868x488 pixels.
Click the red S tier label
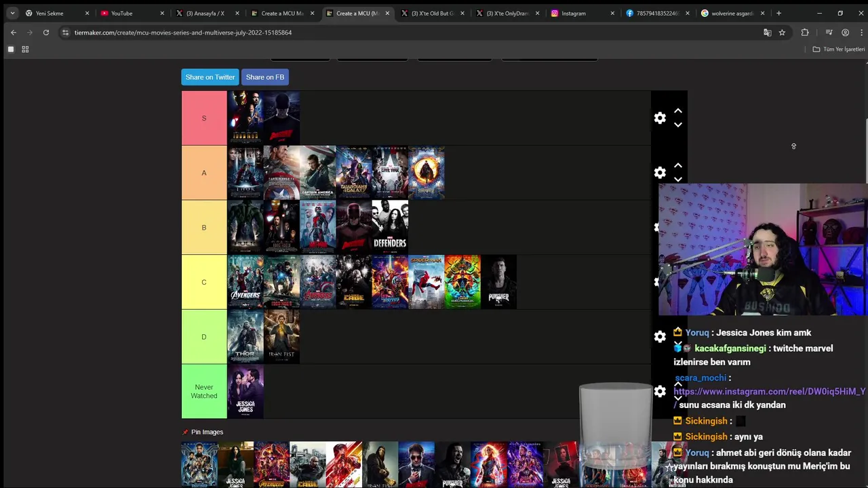click(204, 118)
